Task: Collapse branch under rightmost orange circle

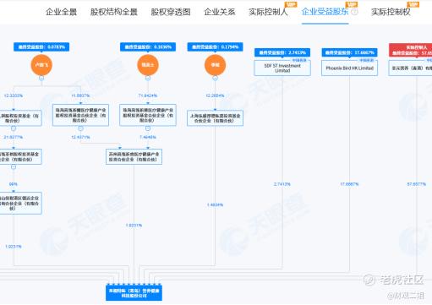Action: click(x=215, y=78)
